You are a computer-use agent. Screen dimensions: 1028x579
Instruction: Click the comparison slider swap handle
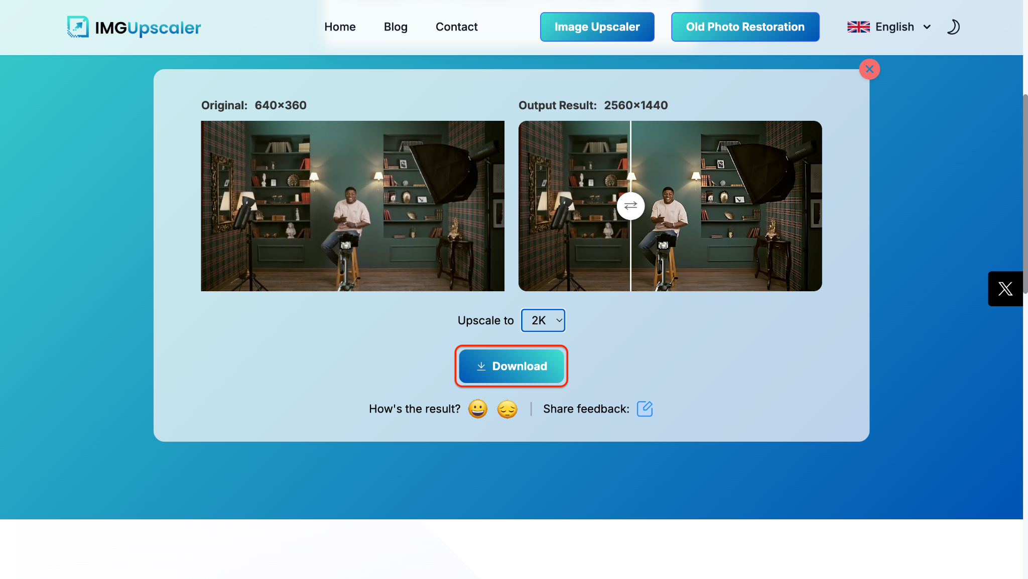coord(630,206)
